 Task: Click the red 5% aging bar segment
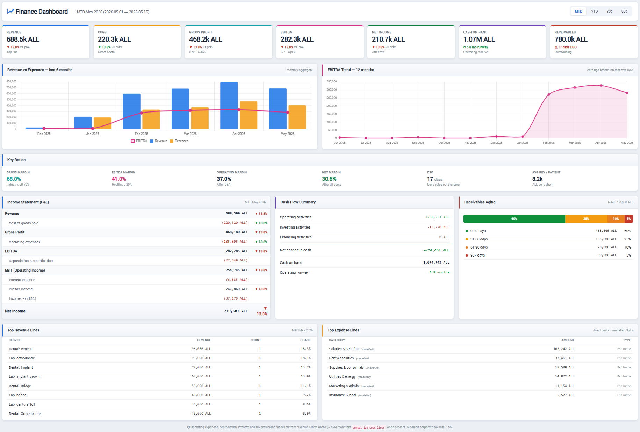[629, 219]
